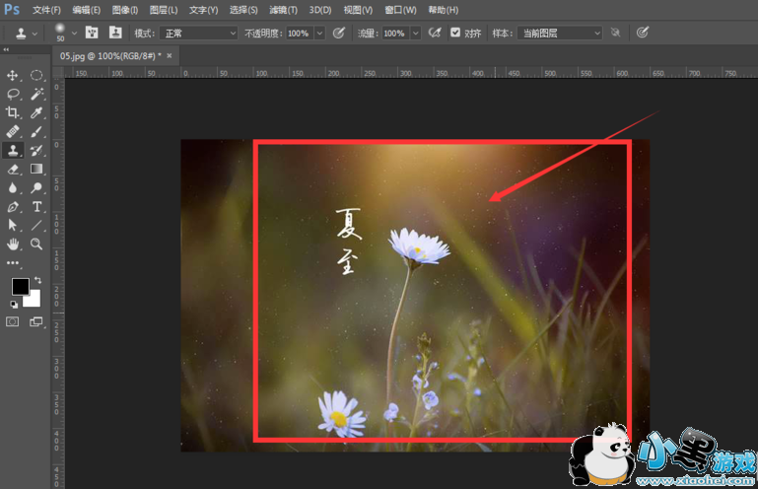
Task: Select the Magic Wand tool
Action: [x=37, y=94]
